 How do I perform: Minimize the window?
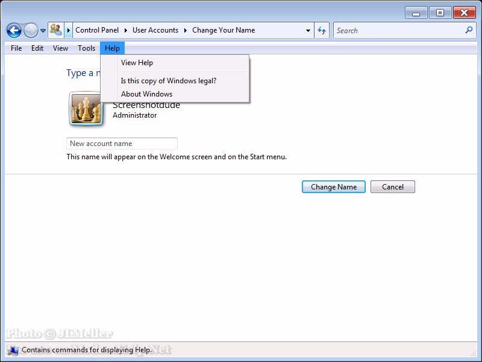click(x=416, y=13)
